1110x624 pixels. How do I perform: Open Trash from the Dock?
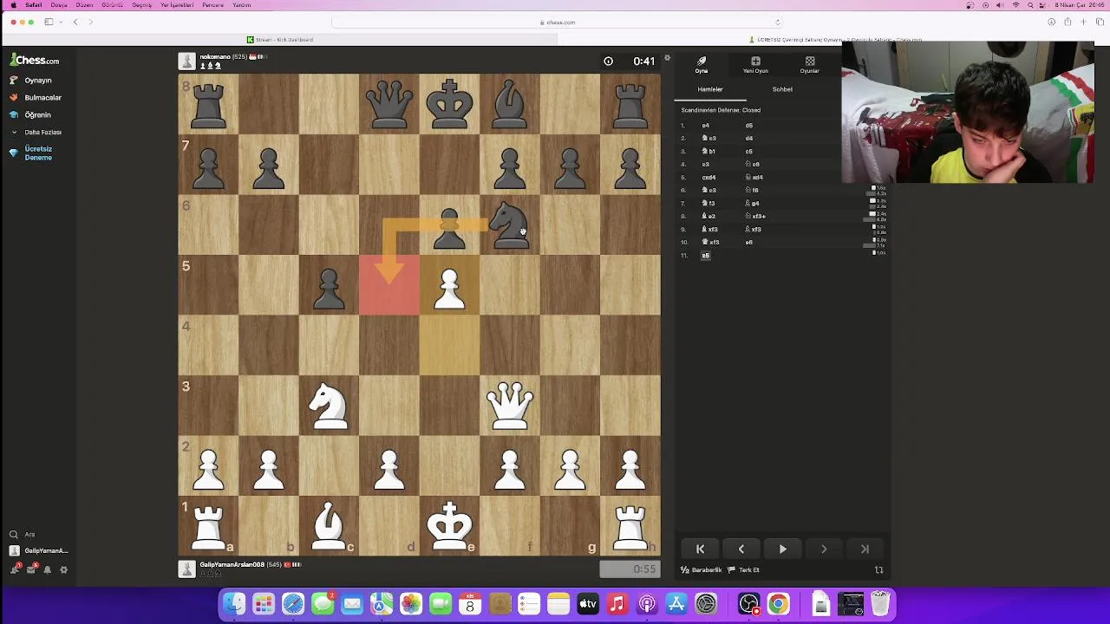(x=881, y=604)
